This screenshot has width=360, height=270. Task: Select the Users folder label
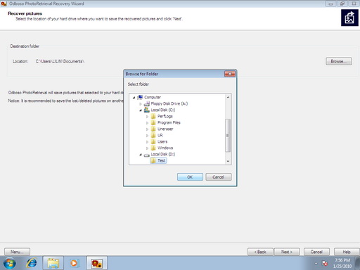[162, 141]
